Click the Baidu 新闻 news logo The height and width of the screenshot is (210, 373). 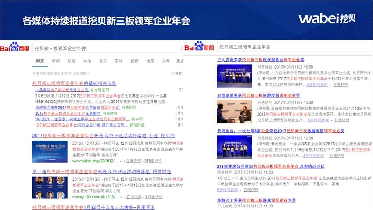pyautogui.click(x=199, y=46)
